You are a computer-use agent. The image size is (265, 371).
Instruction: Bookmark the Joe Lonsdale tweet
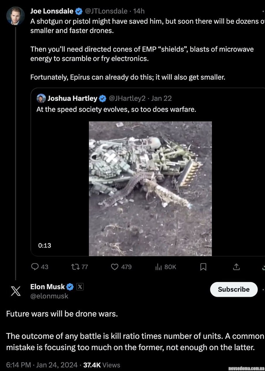coord(203,267)
